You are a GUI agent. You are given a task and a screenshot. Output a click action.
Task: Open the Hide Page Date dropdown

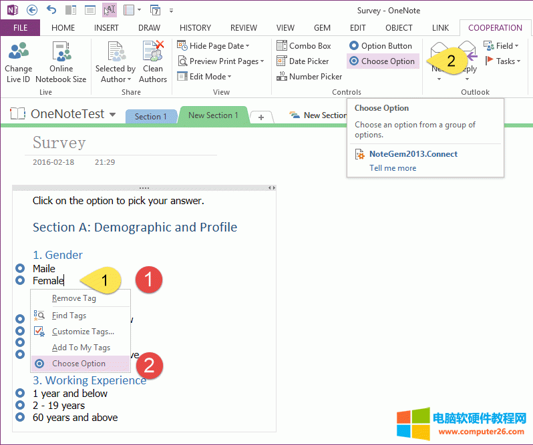pos(214,46)
